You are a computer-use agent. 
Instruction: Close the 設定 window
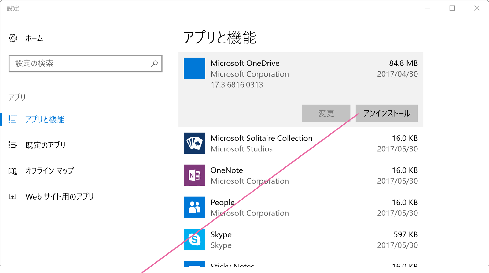click(476, 8)
